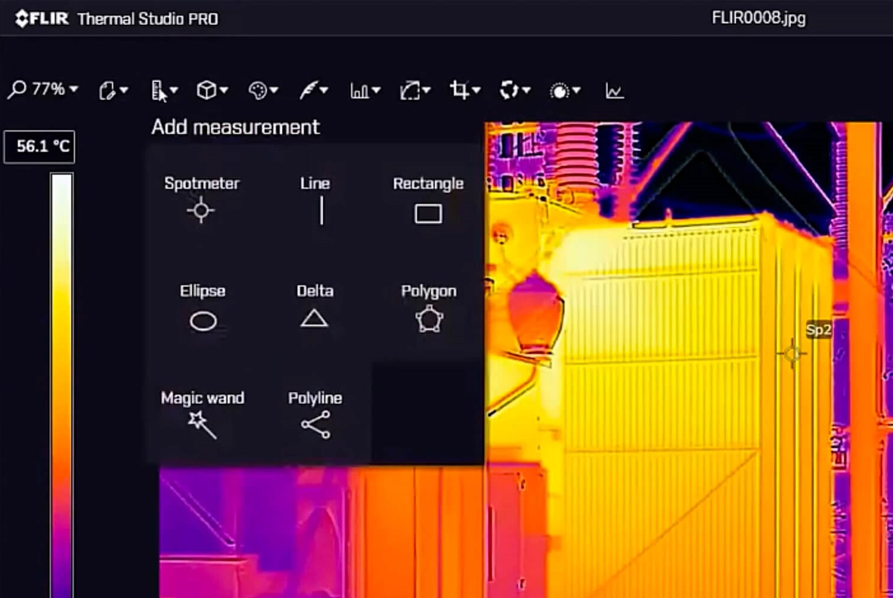Select the Sp2 spot label on image

click(x=819, y=329)
